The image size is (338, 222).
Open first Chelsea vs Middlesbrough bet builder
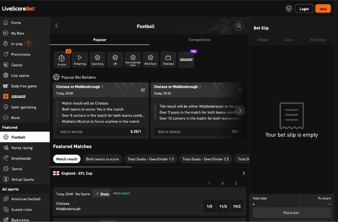[x=80, y=87]
